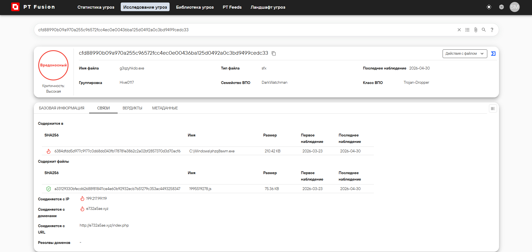
Task: Click the PT Fusion logo icon
Action: pos(15,7)
